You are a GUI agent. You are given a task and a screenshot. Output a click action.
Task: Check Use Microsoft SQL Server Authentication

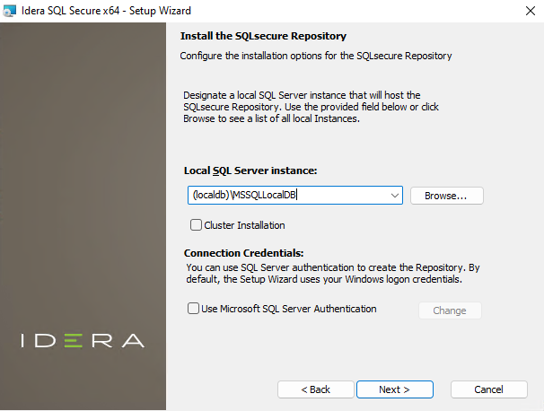coord(193,309)
